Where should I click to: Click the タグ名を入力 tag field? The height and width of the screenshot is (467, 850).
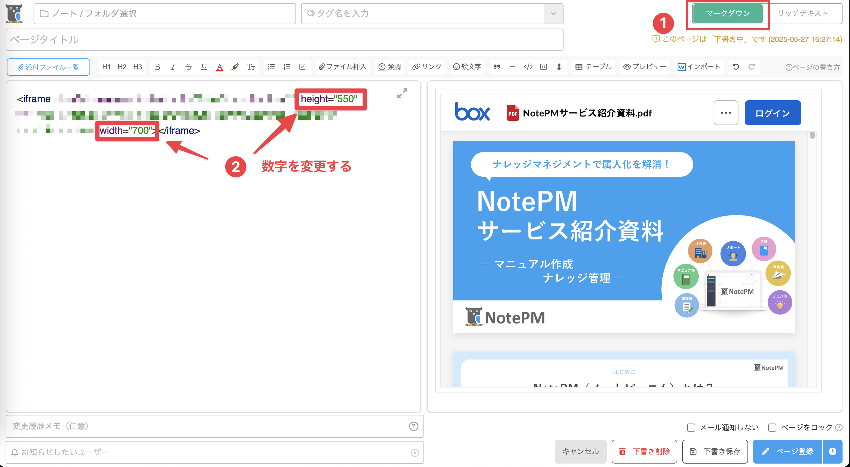(423, 14)
